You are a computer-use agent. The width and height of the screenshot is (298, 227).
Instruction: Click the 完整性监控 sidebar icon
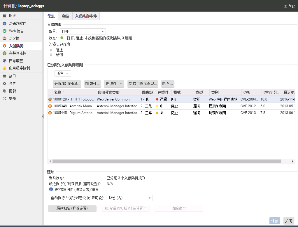click(x=4, y=53)
